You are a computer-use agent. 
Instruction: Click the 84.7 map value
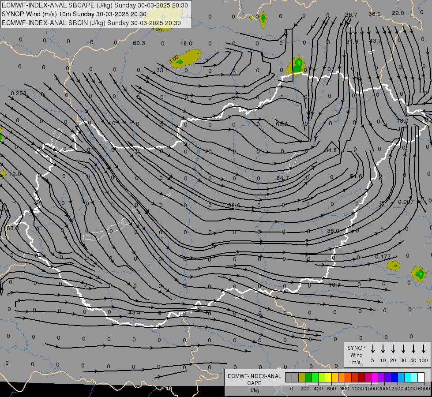[283, 178]
